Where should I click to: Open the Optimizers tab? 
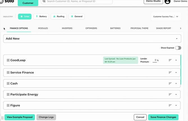coord(91,28)
